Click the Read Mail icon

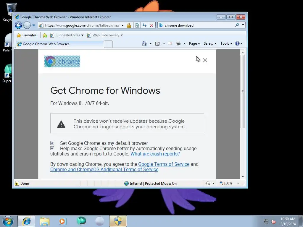[x=170, y=44]
